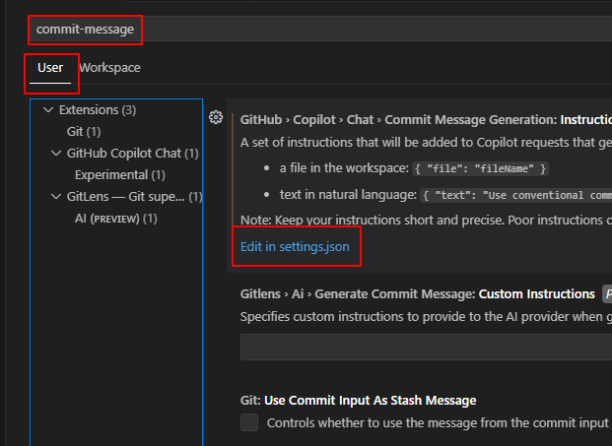Image resolution: width=612 pixels, height=446 pixels.
Task: Focus the commit-message settings search box
Action: click(320, 29)
